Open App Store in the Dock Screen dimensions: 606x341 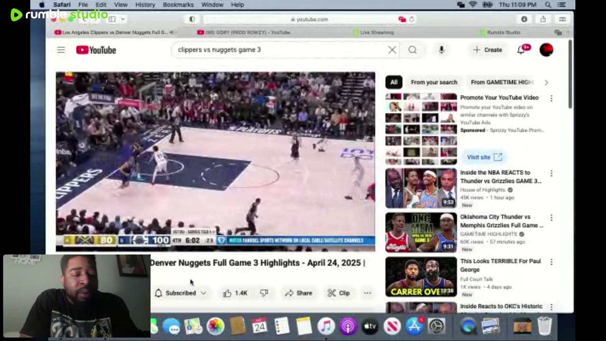pos(414,326)
